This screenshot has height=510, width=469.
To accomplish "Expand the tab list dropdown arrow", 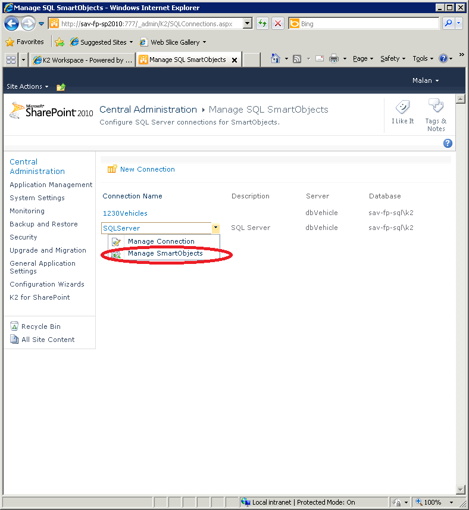I will point(23,60).
